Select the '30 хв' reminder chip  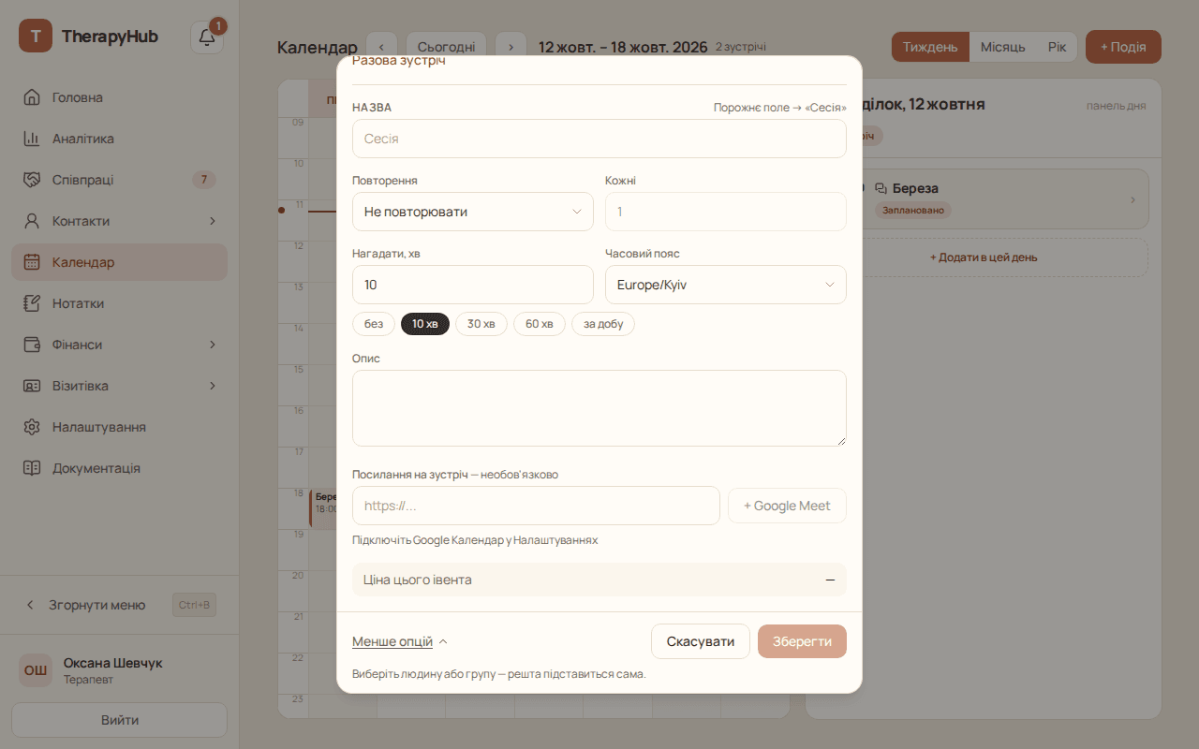coord(481,324)
